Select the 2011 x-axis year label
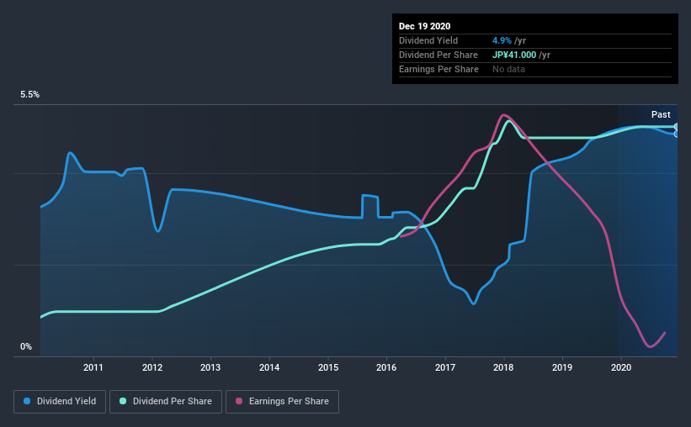This screenshot has width=691, height=427. (93, 367)
